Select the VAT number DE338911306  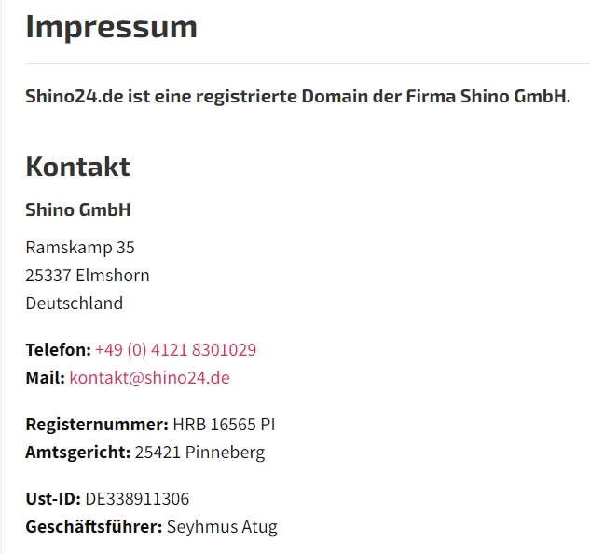[x=137, y=499]
